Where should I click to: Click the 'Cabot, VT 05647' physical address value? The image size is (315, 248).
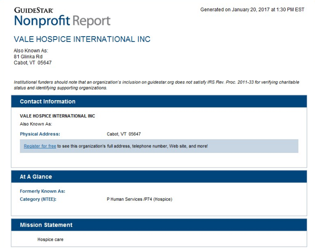[124, 134]
